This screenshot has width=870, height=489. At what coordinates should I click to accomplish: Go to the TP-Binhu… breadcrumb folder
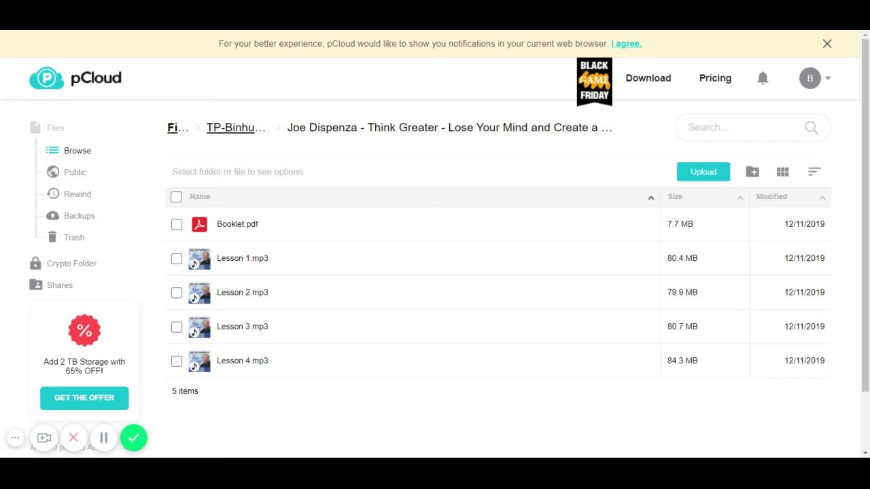pyautogui.click(x=236, y=127)
